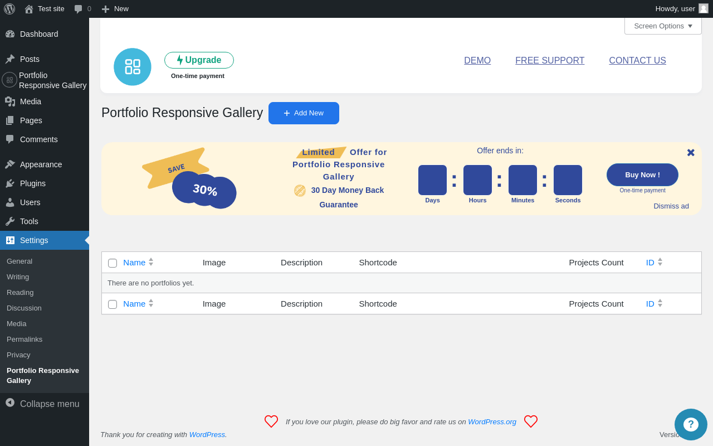Open the DEMO link
Screen dimensions: 713x446
pyautogui.click(x=477, y=61)
